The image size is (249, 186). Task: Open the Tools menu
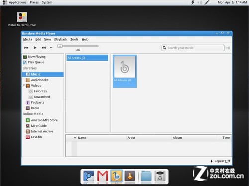click(x=74, y=39)
